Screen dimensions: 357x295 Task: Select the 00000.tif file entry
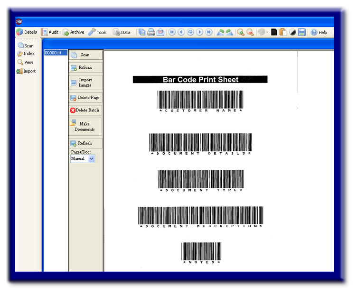[56, 53]
